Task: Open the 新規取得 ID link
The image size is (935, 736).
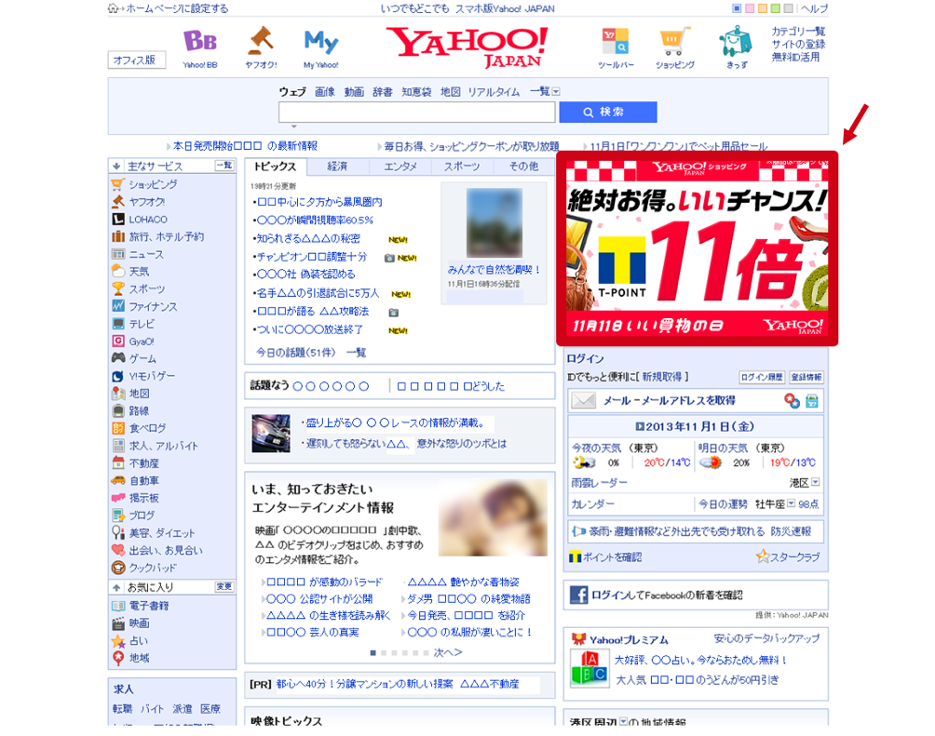Action: point(661,377)
